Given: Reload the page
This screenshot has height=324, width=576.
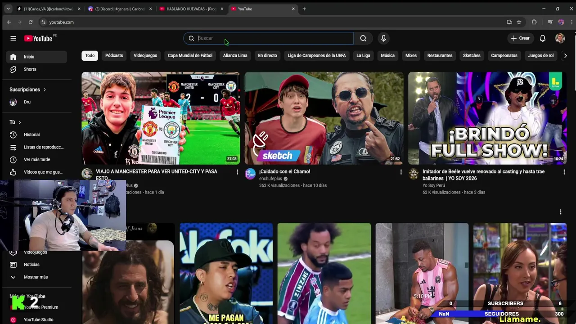Looking at the screenshot, I should (31, 22).
